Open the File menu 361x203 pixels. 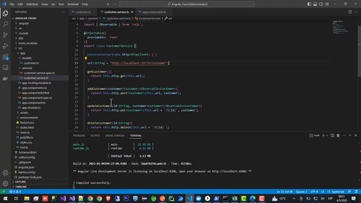(12, 4)
